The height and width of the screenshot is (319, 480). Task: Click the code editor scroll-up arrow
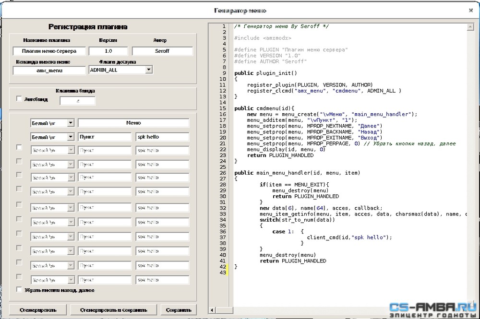470,27
